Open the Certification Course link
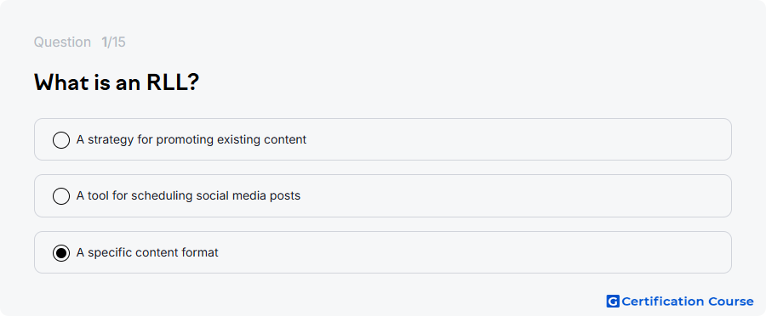Screen dimensions: 766x316 pos(680,302)
